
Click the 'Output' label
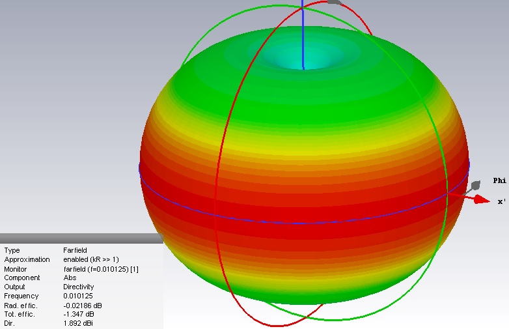14,287
